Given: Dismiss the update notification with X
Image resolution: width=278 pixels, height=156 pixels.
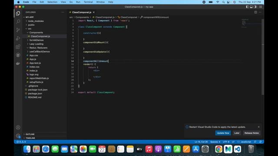Looking at the screenshot, I should pyautogui.click(x=259, y=127).
